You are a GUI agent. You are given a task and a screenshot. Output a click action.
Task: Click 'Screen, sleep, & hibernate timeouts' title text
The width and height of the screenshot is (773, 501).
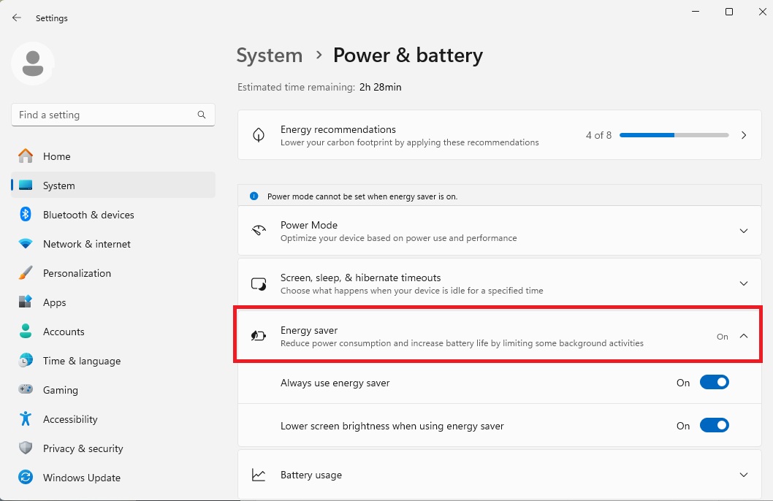360,278
